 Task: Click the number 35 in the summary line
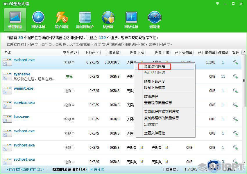pos(21,38)
